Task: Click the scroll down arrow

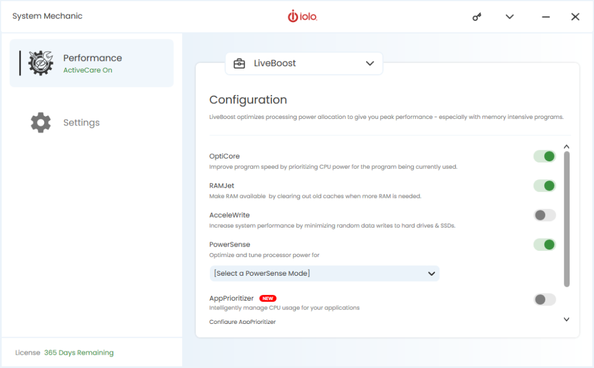Action: tap(566, 319)
